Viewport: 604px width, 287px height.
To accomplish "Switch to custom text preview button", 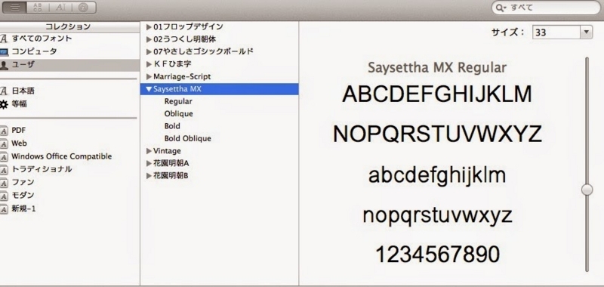I will pyautogui.click(x=60, y=8).
